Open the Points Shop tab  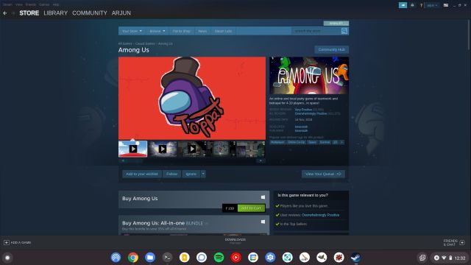(x=182, y=31)
